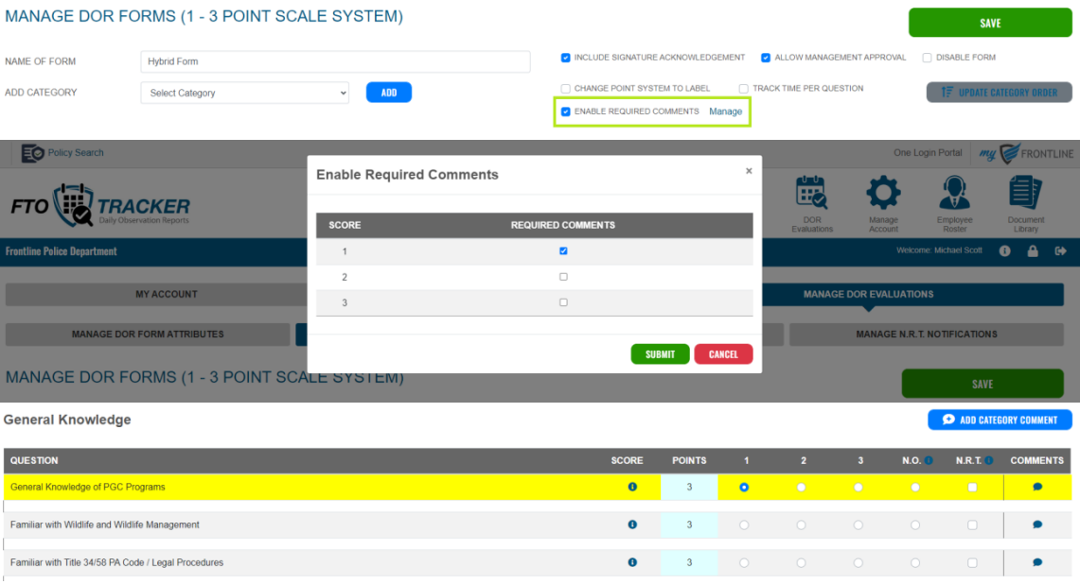Click the sign-out icon near Michael Scott
1080x584 pixels.
[x=1061, y=250]
